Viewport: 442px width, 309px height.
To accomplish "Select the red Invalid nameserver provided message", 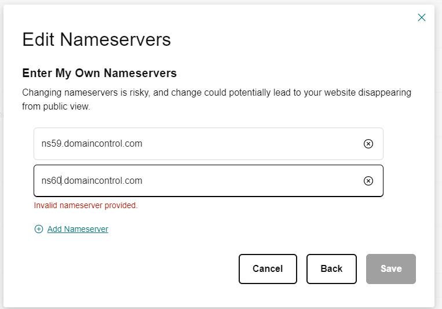I will click(x=86, y=205).
